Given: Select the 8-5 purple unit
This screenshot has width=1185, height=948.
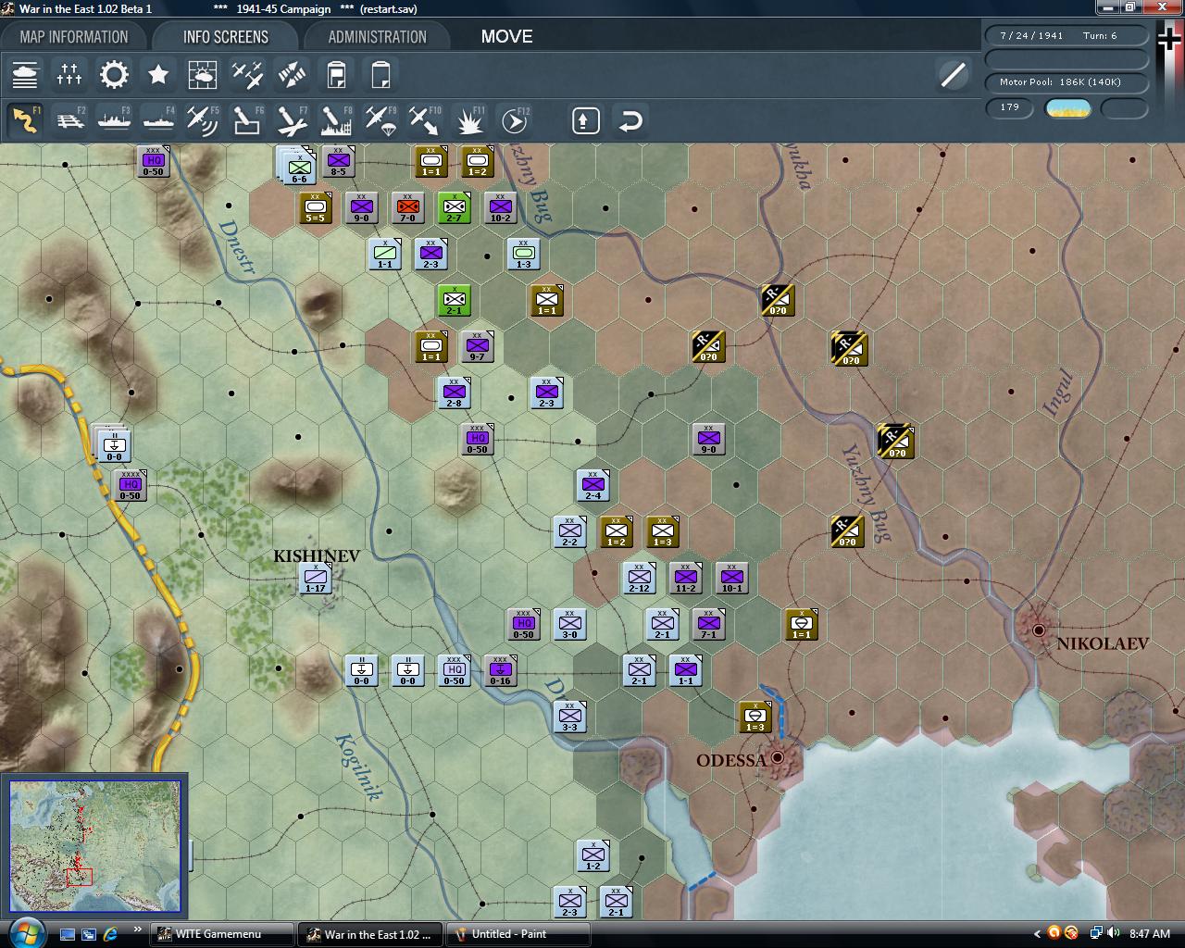Looking at the screenshot, I should click(338, 161).
